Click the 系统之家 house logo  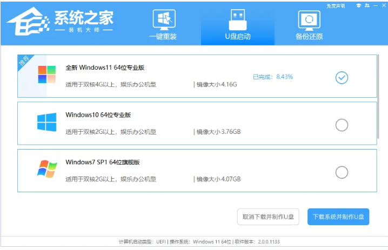click(28, 22)
